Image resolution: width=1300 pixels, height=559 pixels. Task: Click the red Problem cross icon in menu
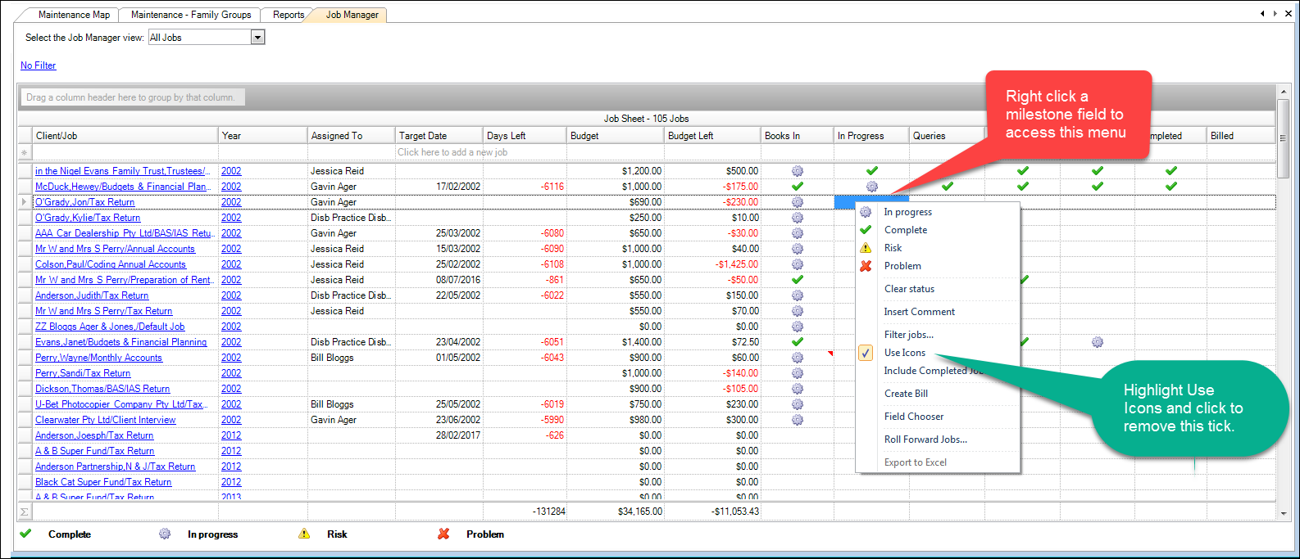tap(866, 266)
